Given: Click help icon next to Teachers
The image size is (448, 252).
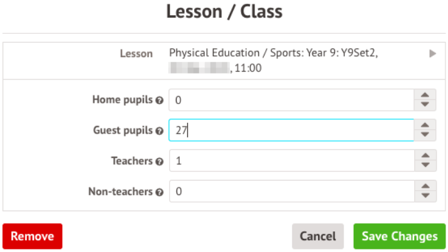Looking at the screenshot, I should point(160,162).
